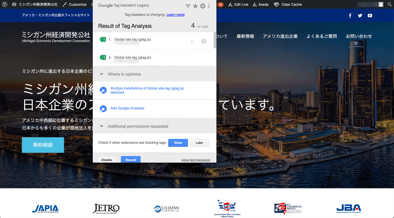Screen dimensions: 394x218
Task: Click the ASOA logo
Action: pyautogui.click(x=227, y=209)
